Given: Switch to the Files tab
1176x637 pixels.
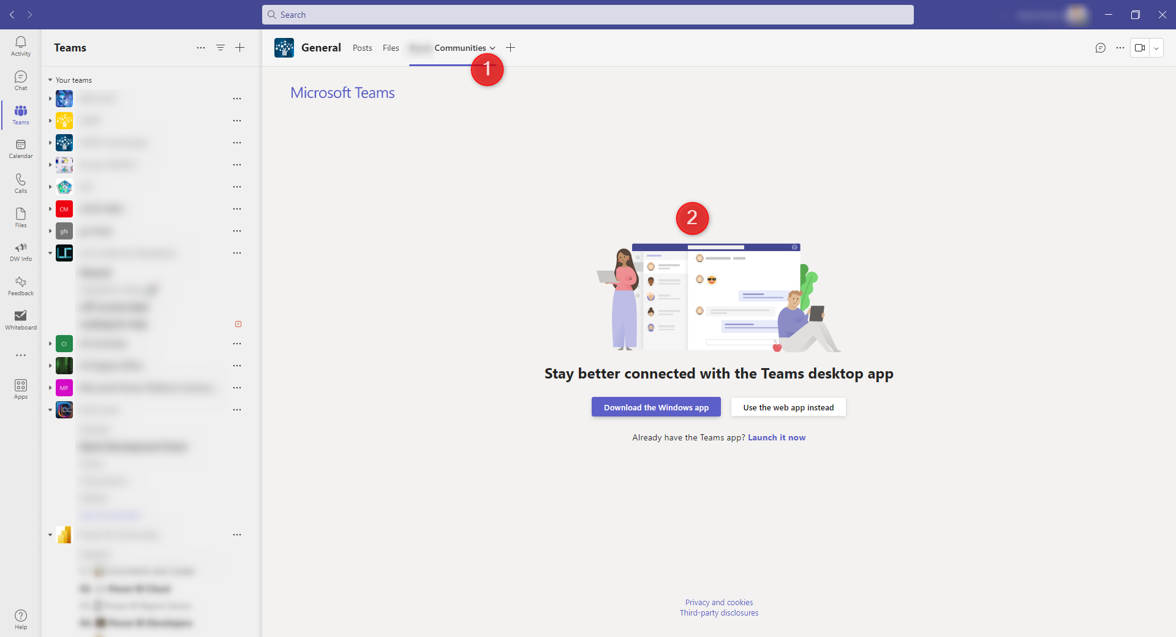Looking at the screenshot, I should (390, 48).
